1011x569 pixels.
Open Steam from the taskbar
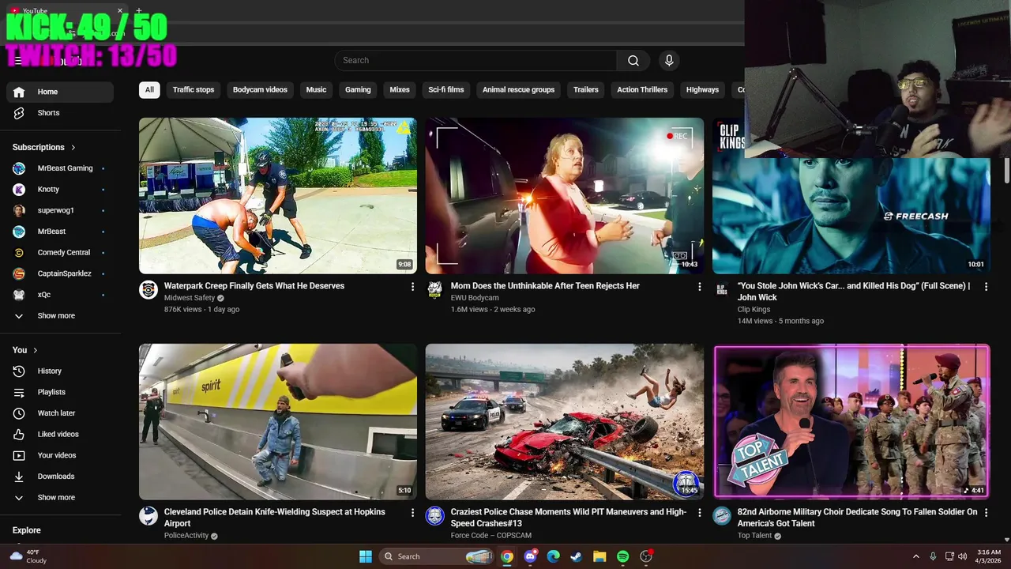pyautogui.click(x=577, y=556)
